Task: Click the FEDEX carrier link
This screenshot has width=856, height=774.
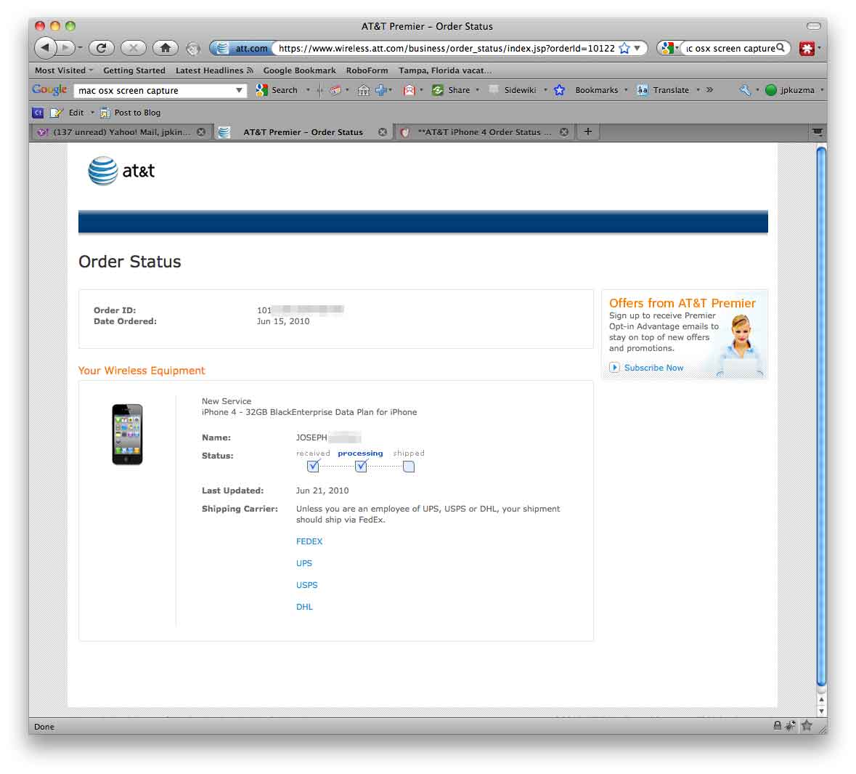Action: [309, 541]
